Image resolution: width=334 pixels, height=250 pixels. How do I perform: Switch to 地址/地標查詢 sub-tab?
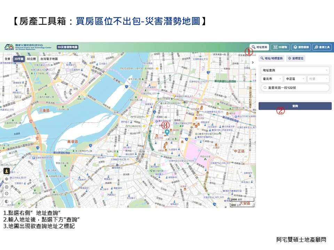pos(271,58)
